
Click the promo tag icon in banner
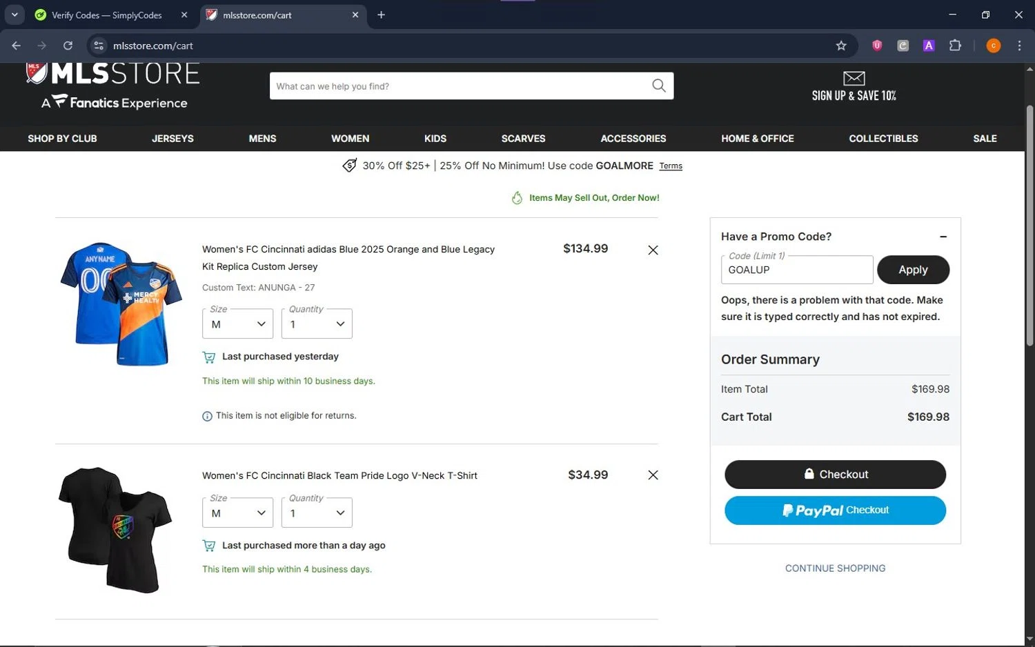tap(350, 166)
